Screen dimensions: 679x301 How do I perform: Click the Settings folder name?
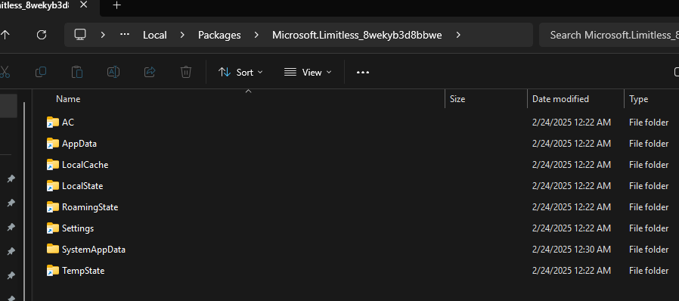point(78,228)
